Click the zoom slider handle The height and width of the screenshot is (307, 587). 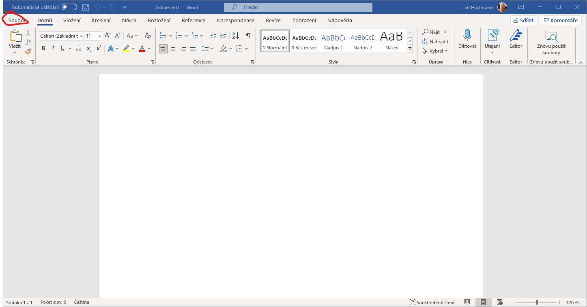click(x=537, y=302)
